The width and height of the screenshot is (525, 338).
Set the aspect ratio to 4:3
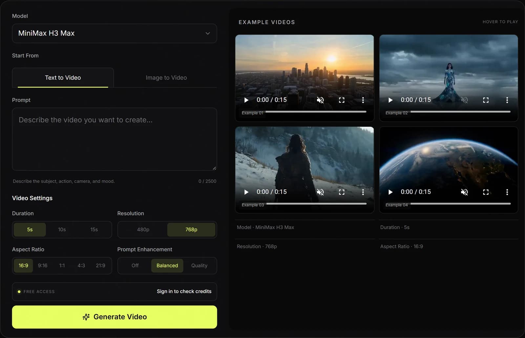[81, 266]
